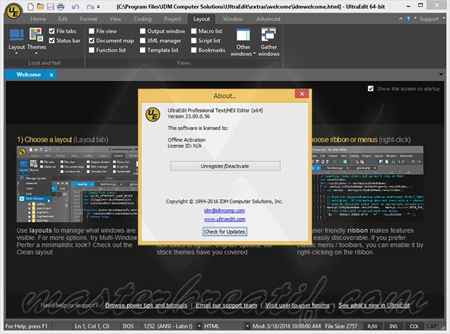Screen dimensions: 450x334
Task: Enable the Bookmarks checkbox
Action: click(x=194, y=50)
